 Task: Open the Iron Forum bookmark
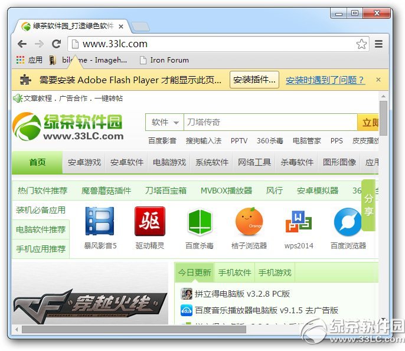point(164,60)
